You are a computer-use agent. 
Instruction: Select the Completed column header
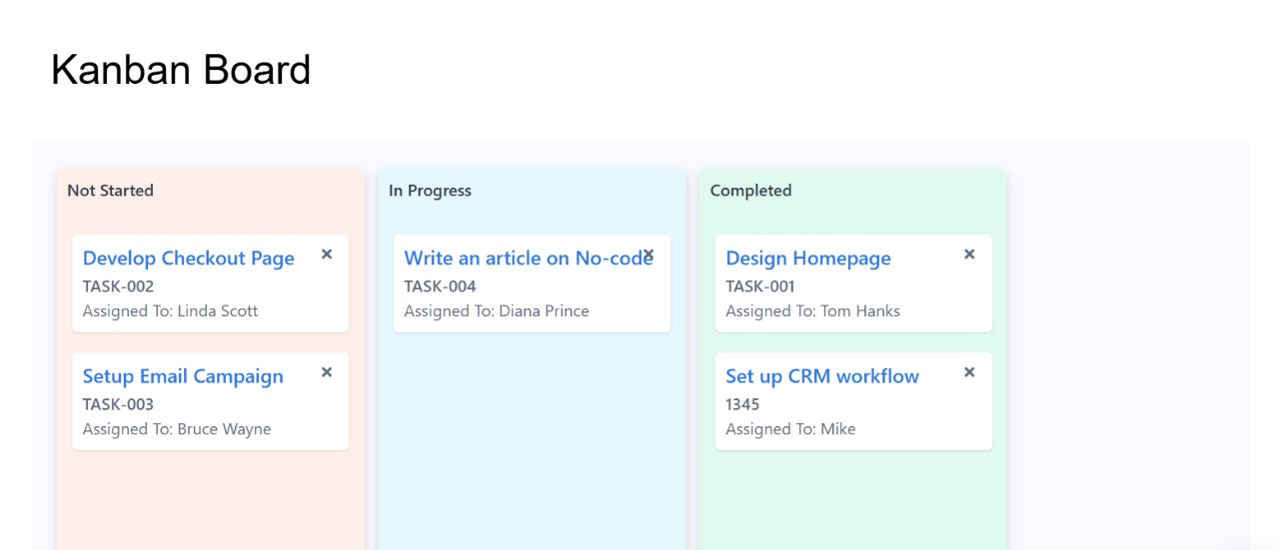click(750, 191)
